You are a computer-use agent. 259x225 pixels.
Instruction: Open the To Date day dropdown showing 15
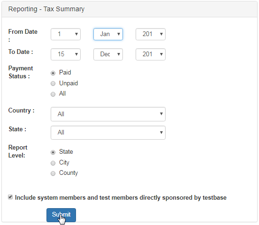click(66, 54)
